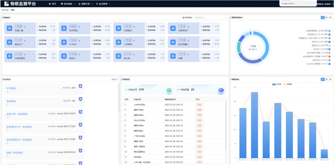Select the 日 tab in alarm trend chart
Screen dimensions: 334x165
tap(323, 79)
